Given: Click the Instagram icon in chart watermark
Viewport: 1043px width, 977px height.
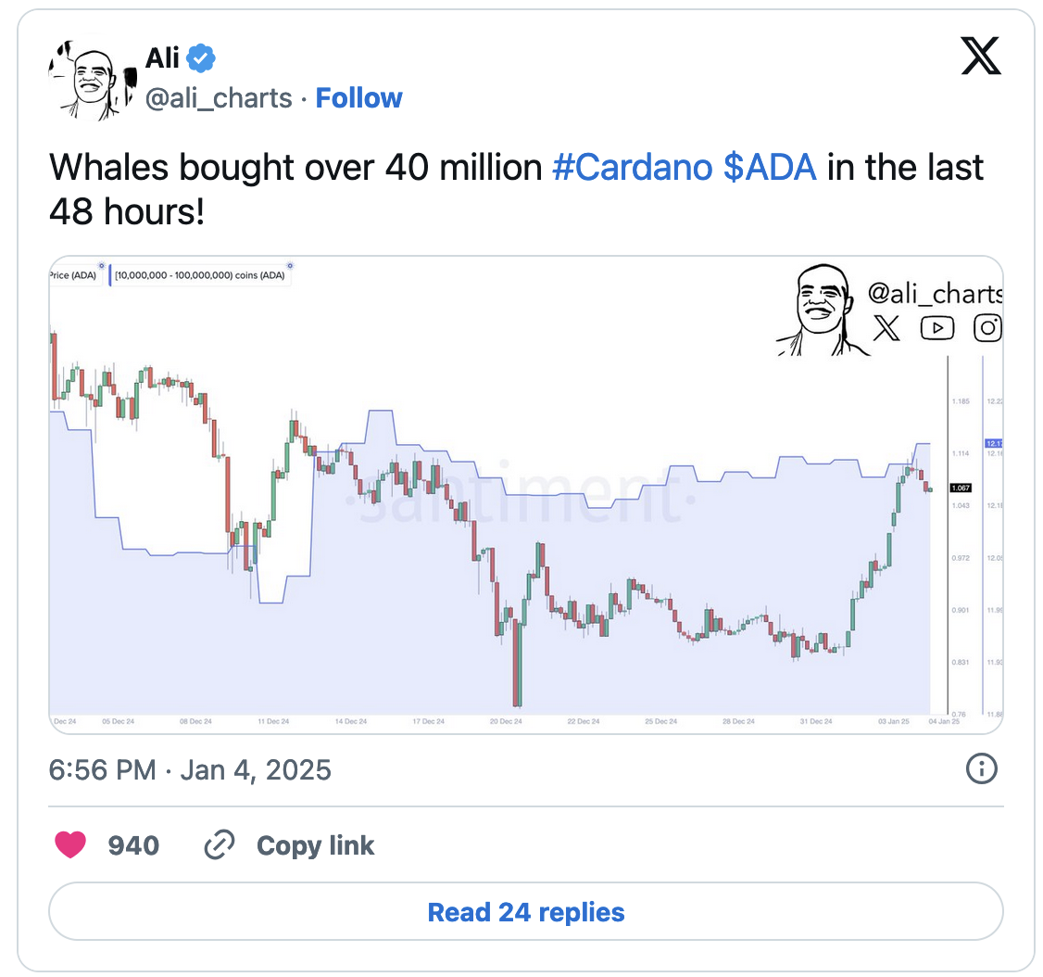Looking at the screenshot, I should (x=988, y=327).
